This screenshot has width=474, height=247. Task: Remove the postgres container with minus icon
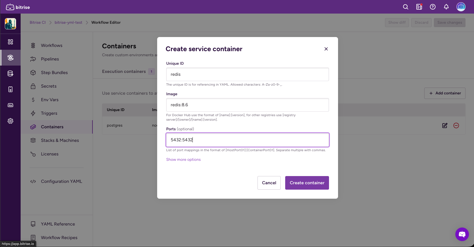pos(456,125)
